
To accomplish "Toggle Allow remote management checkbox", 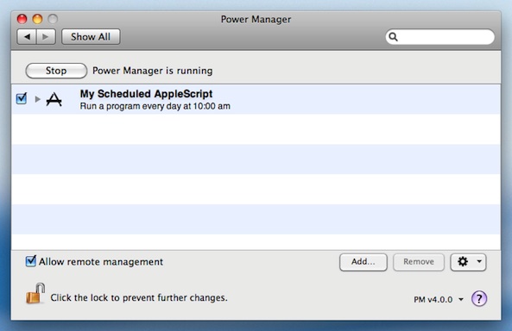I will (x=31, y=261).
